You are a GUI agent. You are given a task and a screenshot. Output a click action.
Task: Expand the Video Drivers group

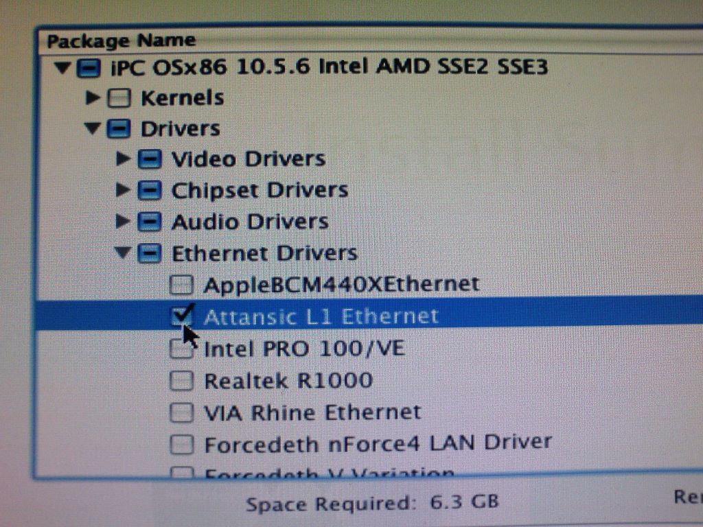(123, 159)
